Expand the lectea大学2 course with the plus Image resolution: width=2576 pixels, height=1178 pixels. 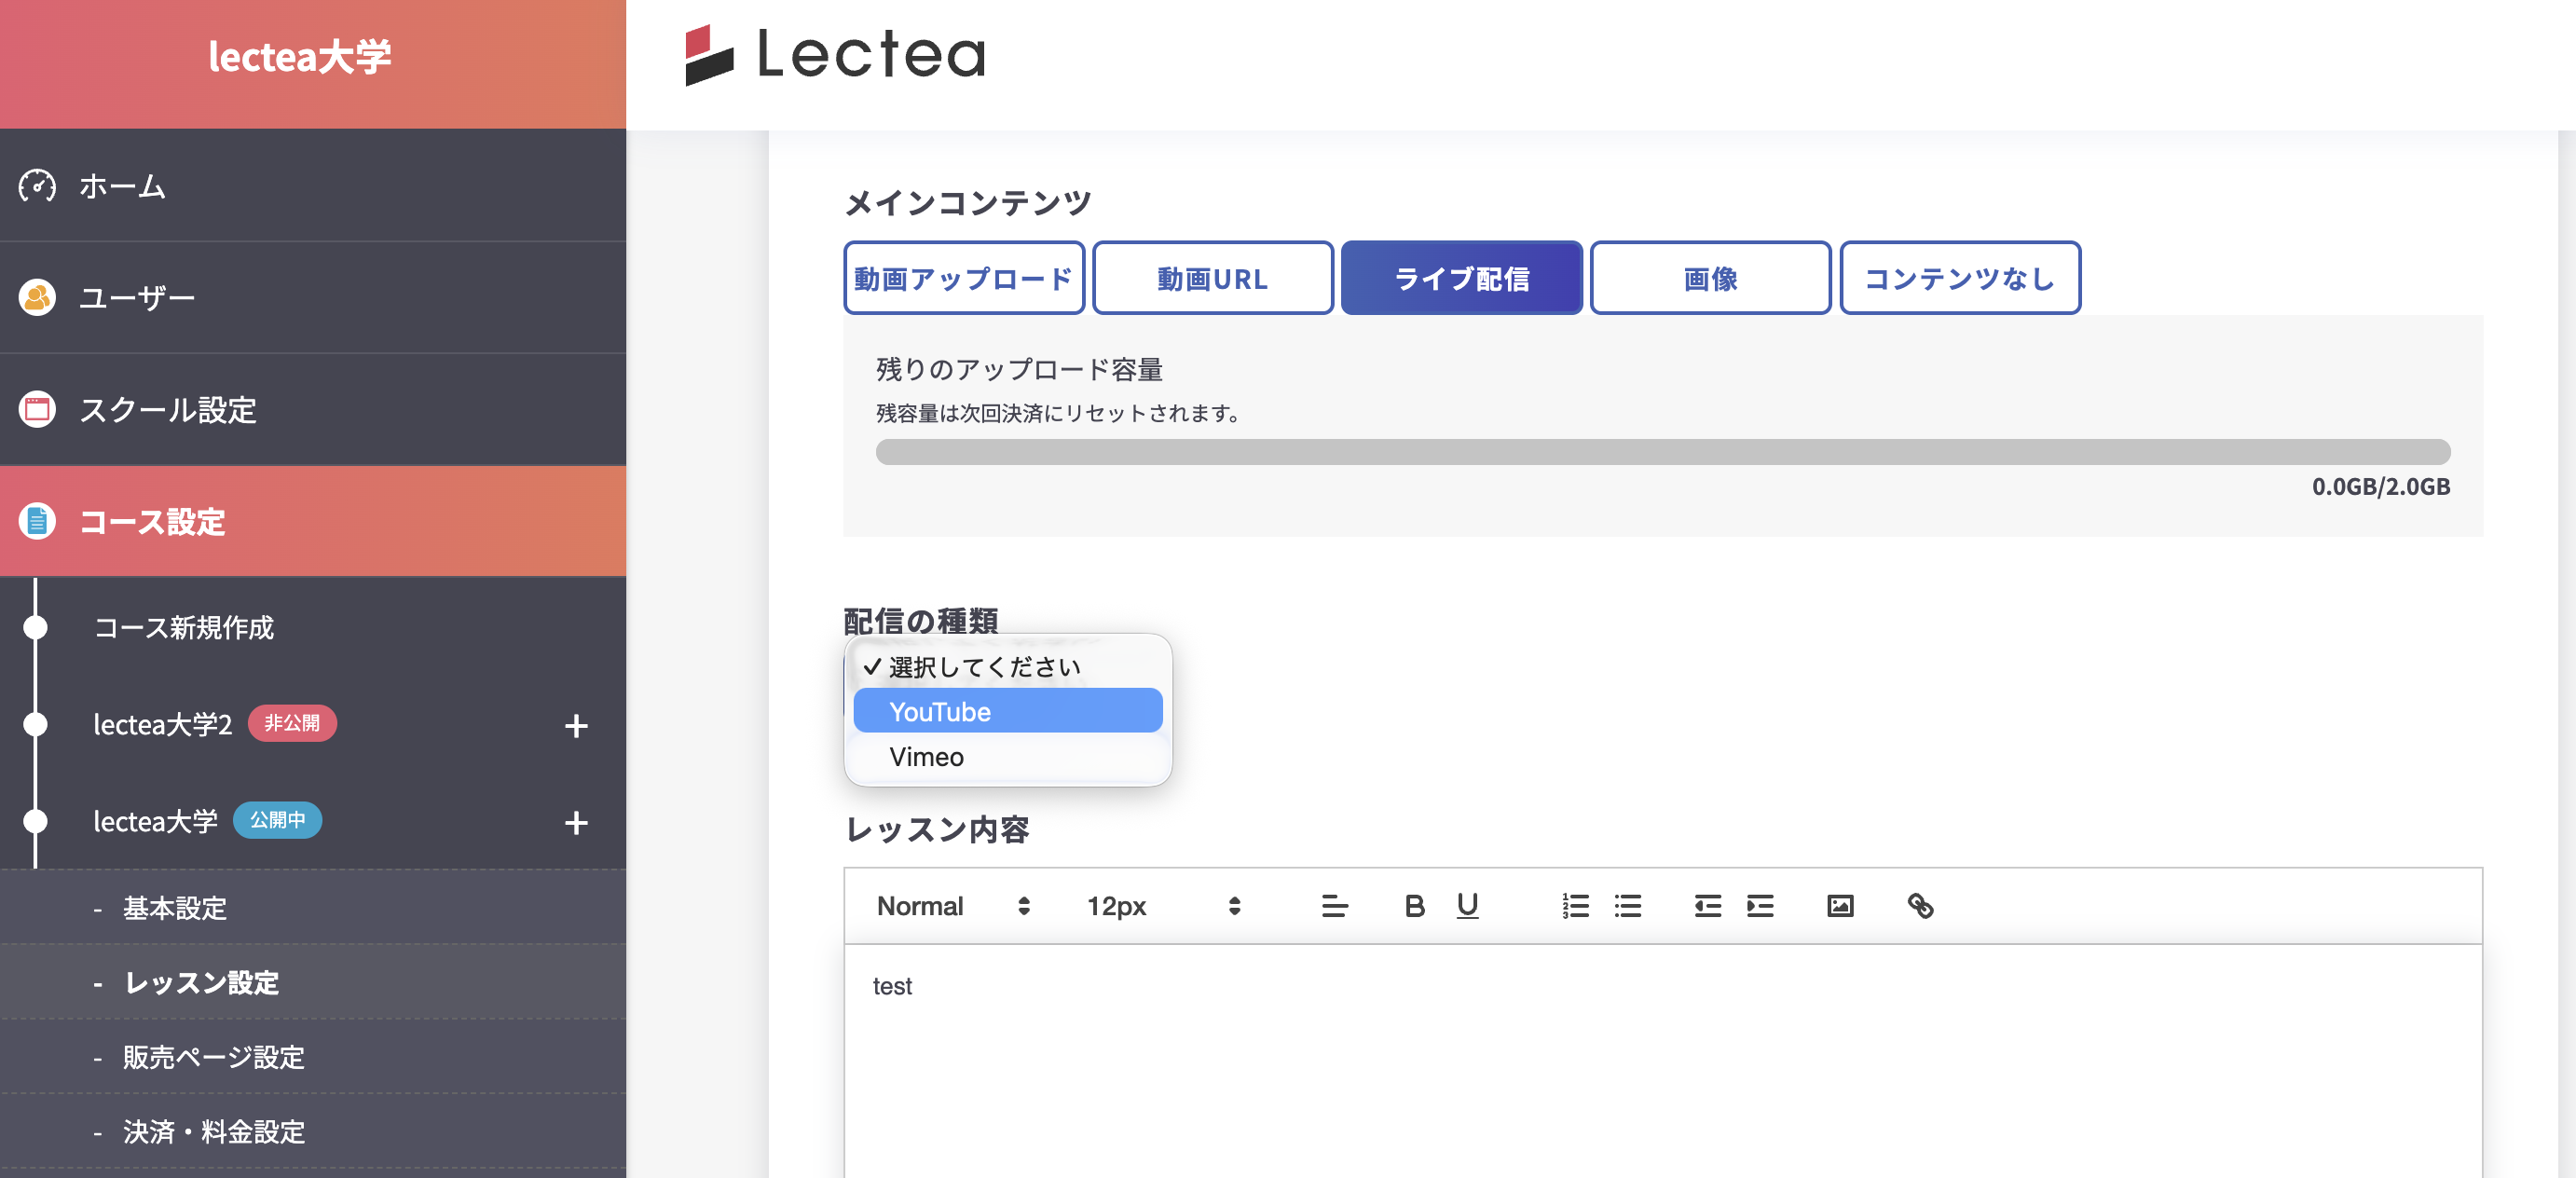pyautogui.click(x=576, y=725)
